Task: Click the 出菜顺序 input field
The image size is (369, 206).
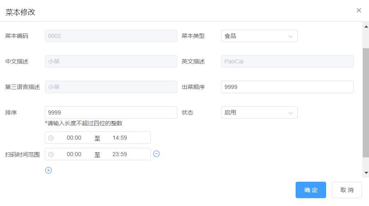Action: [x=287, y=87]
